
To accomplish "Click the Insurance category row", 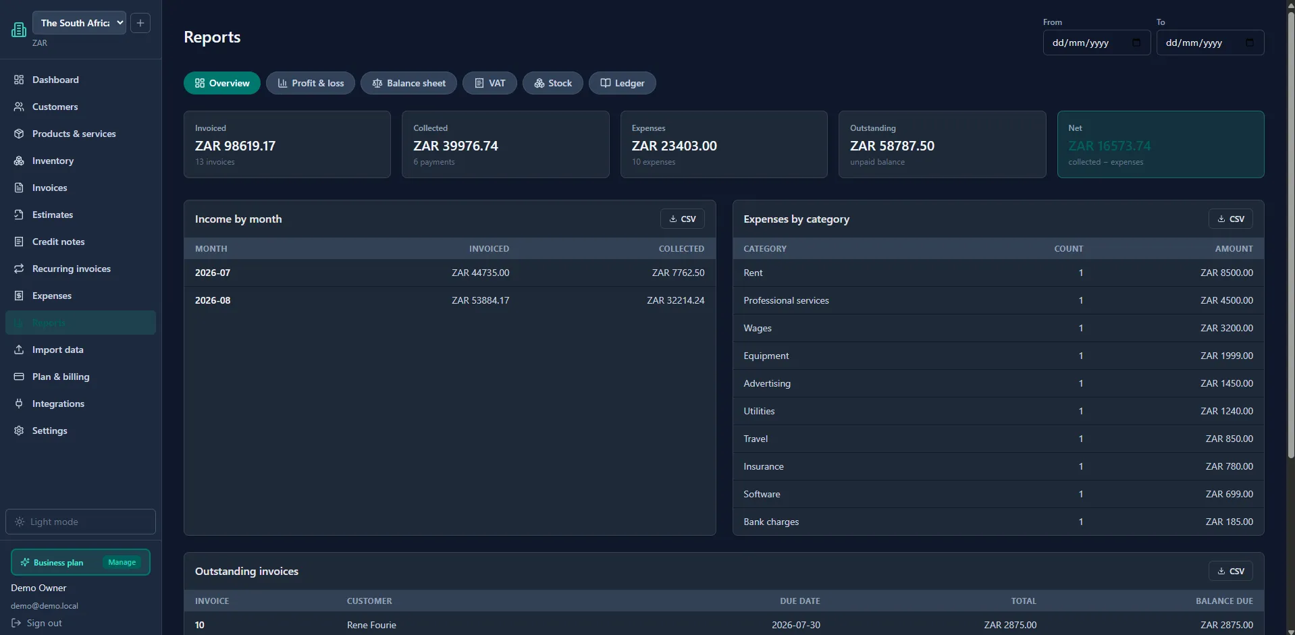I will point(998,466).
